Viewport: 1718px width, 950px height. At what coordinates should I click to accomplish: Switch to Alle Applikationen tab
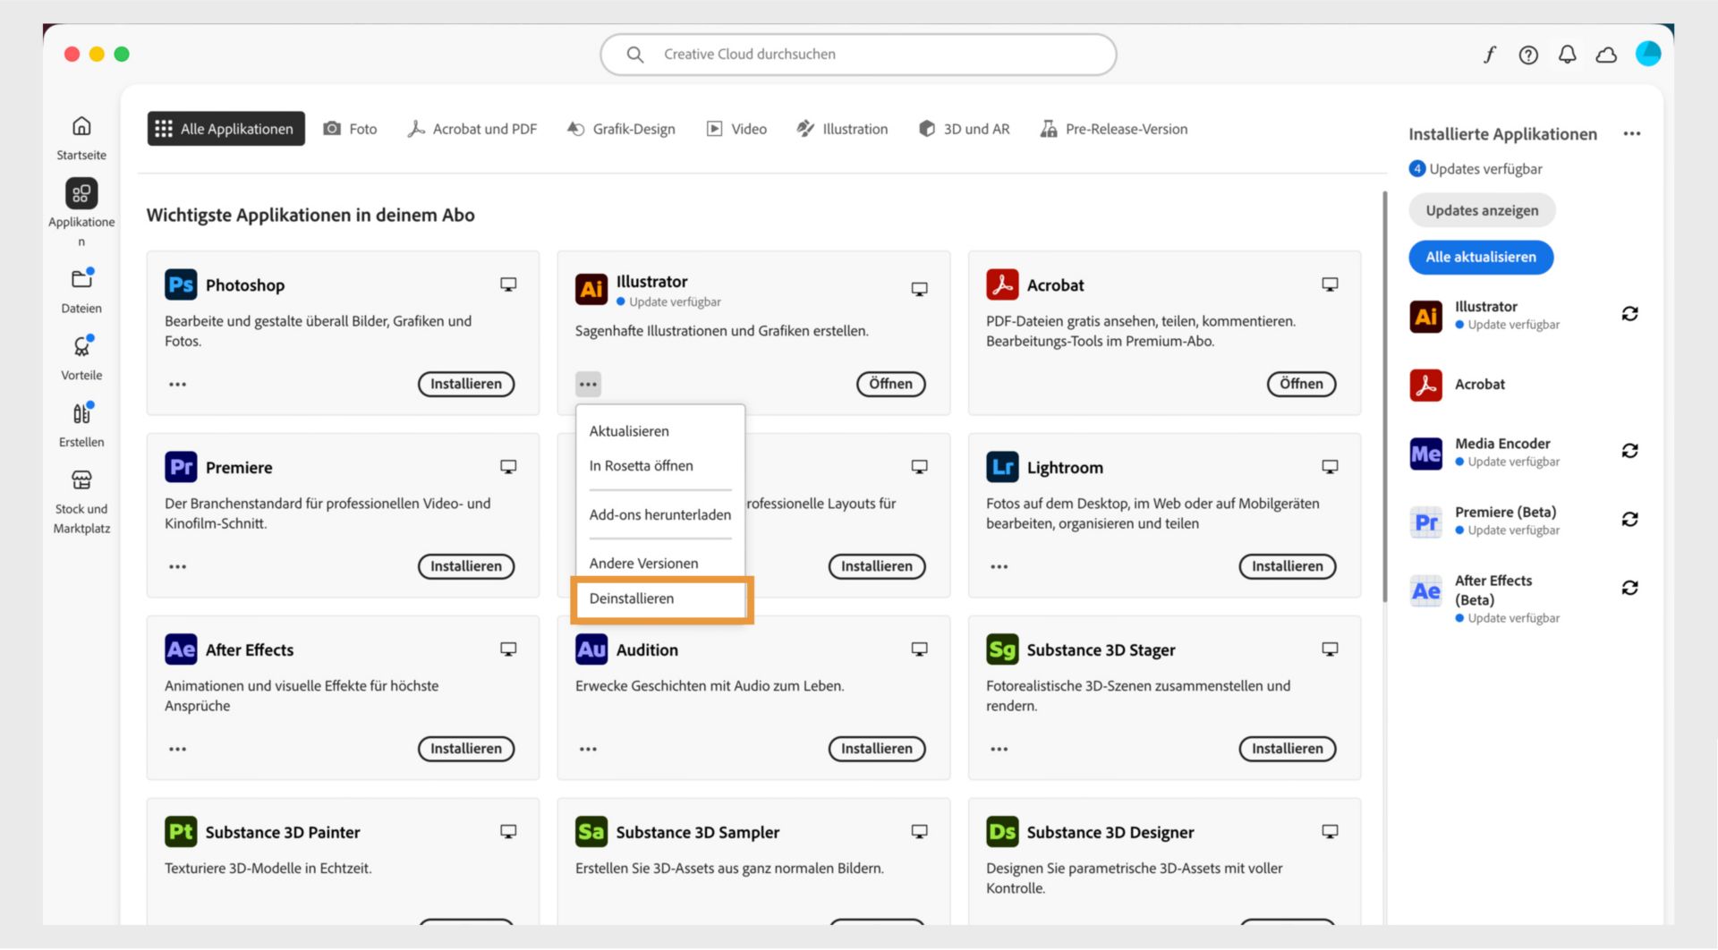point(225,129)
